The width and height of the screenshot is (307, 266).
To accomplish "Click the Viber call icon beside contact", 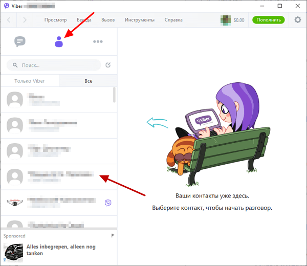I will pyautogui.click(x=108, y=203).
